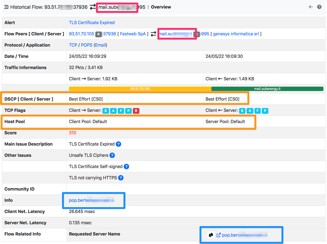Click the help icon beside Unsafe TLS Ciphers
Screen dimensions: 327x244
click(x=112, y=155)
